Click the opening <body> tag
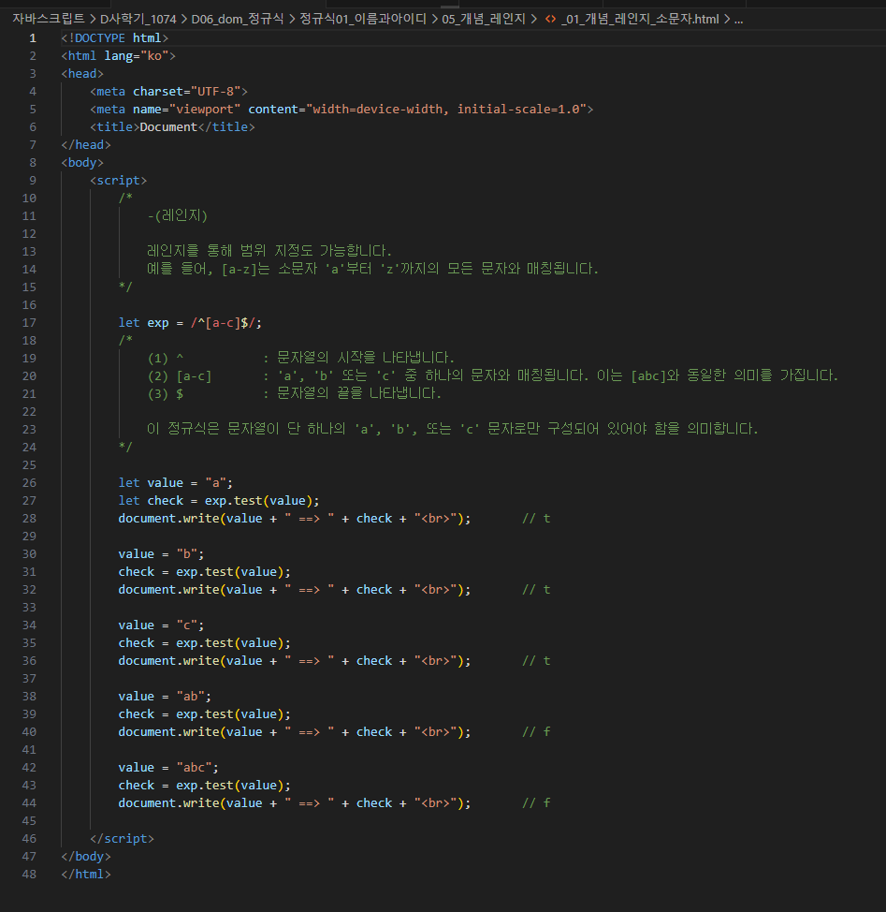The width and height of the screenshot is (886, 912). coord(82,162)
